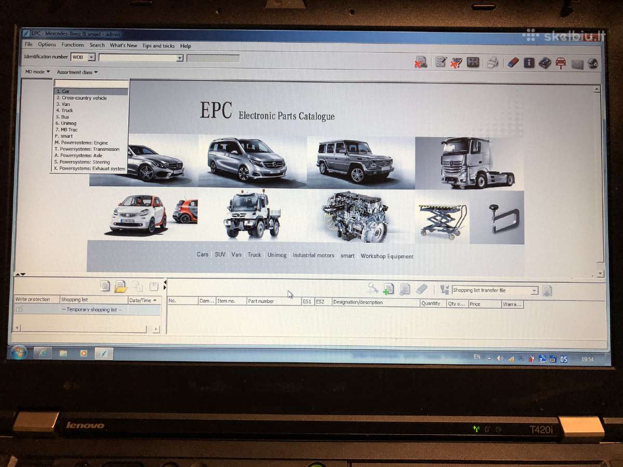
Task: Click the volume speaker tray icon
Action: click(x=500, y=359)
